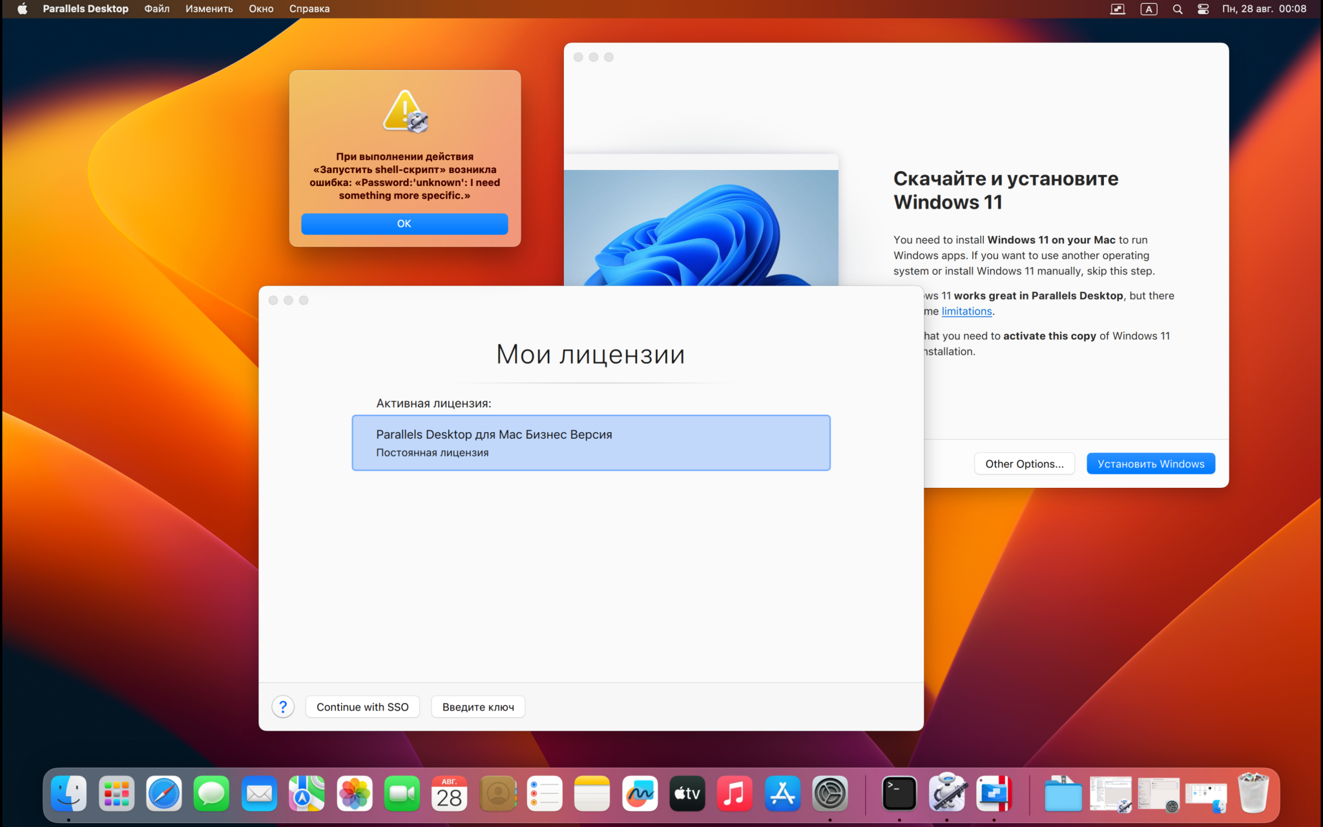Click Continue with SSO
This screenshot has width=1323, height=827.
pos(362,707)
